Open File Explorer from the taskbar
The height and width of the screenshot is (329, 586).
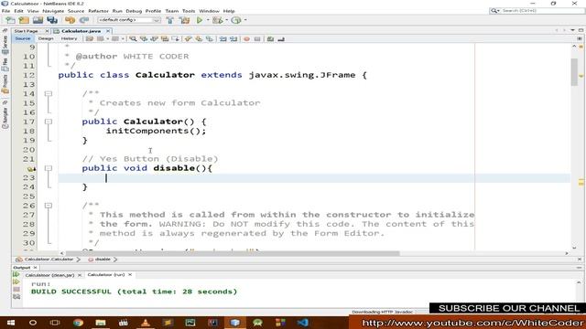tap(101, 323)
